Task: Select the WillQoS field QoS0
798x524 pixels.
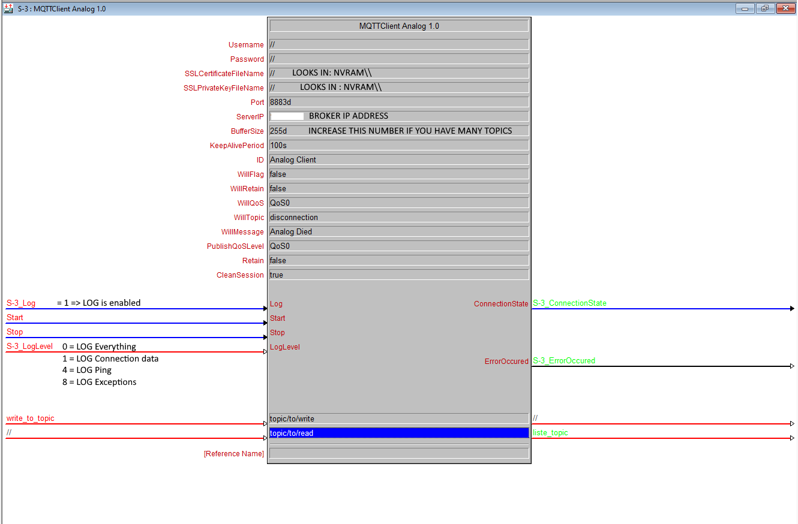Action: (x=399, y=203)
